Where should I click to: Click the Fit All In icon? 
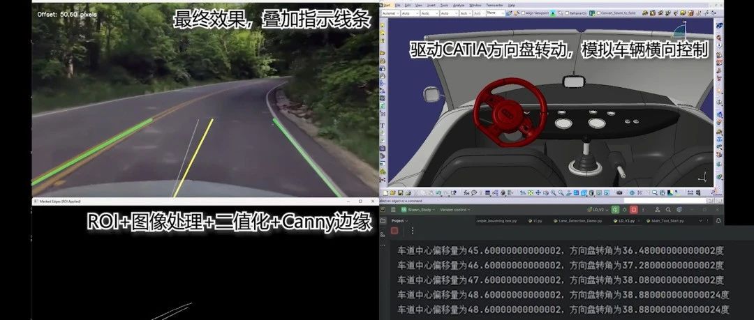click(531, 192)
